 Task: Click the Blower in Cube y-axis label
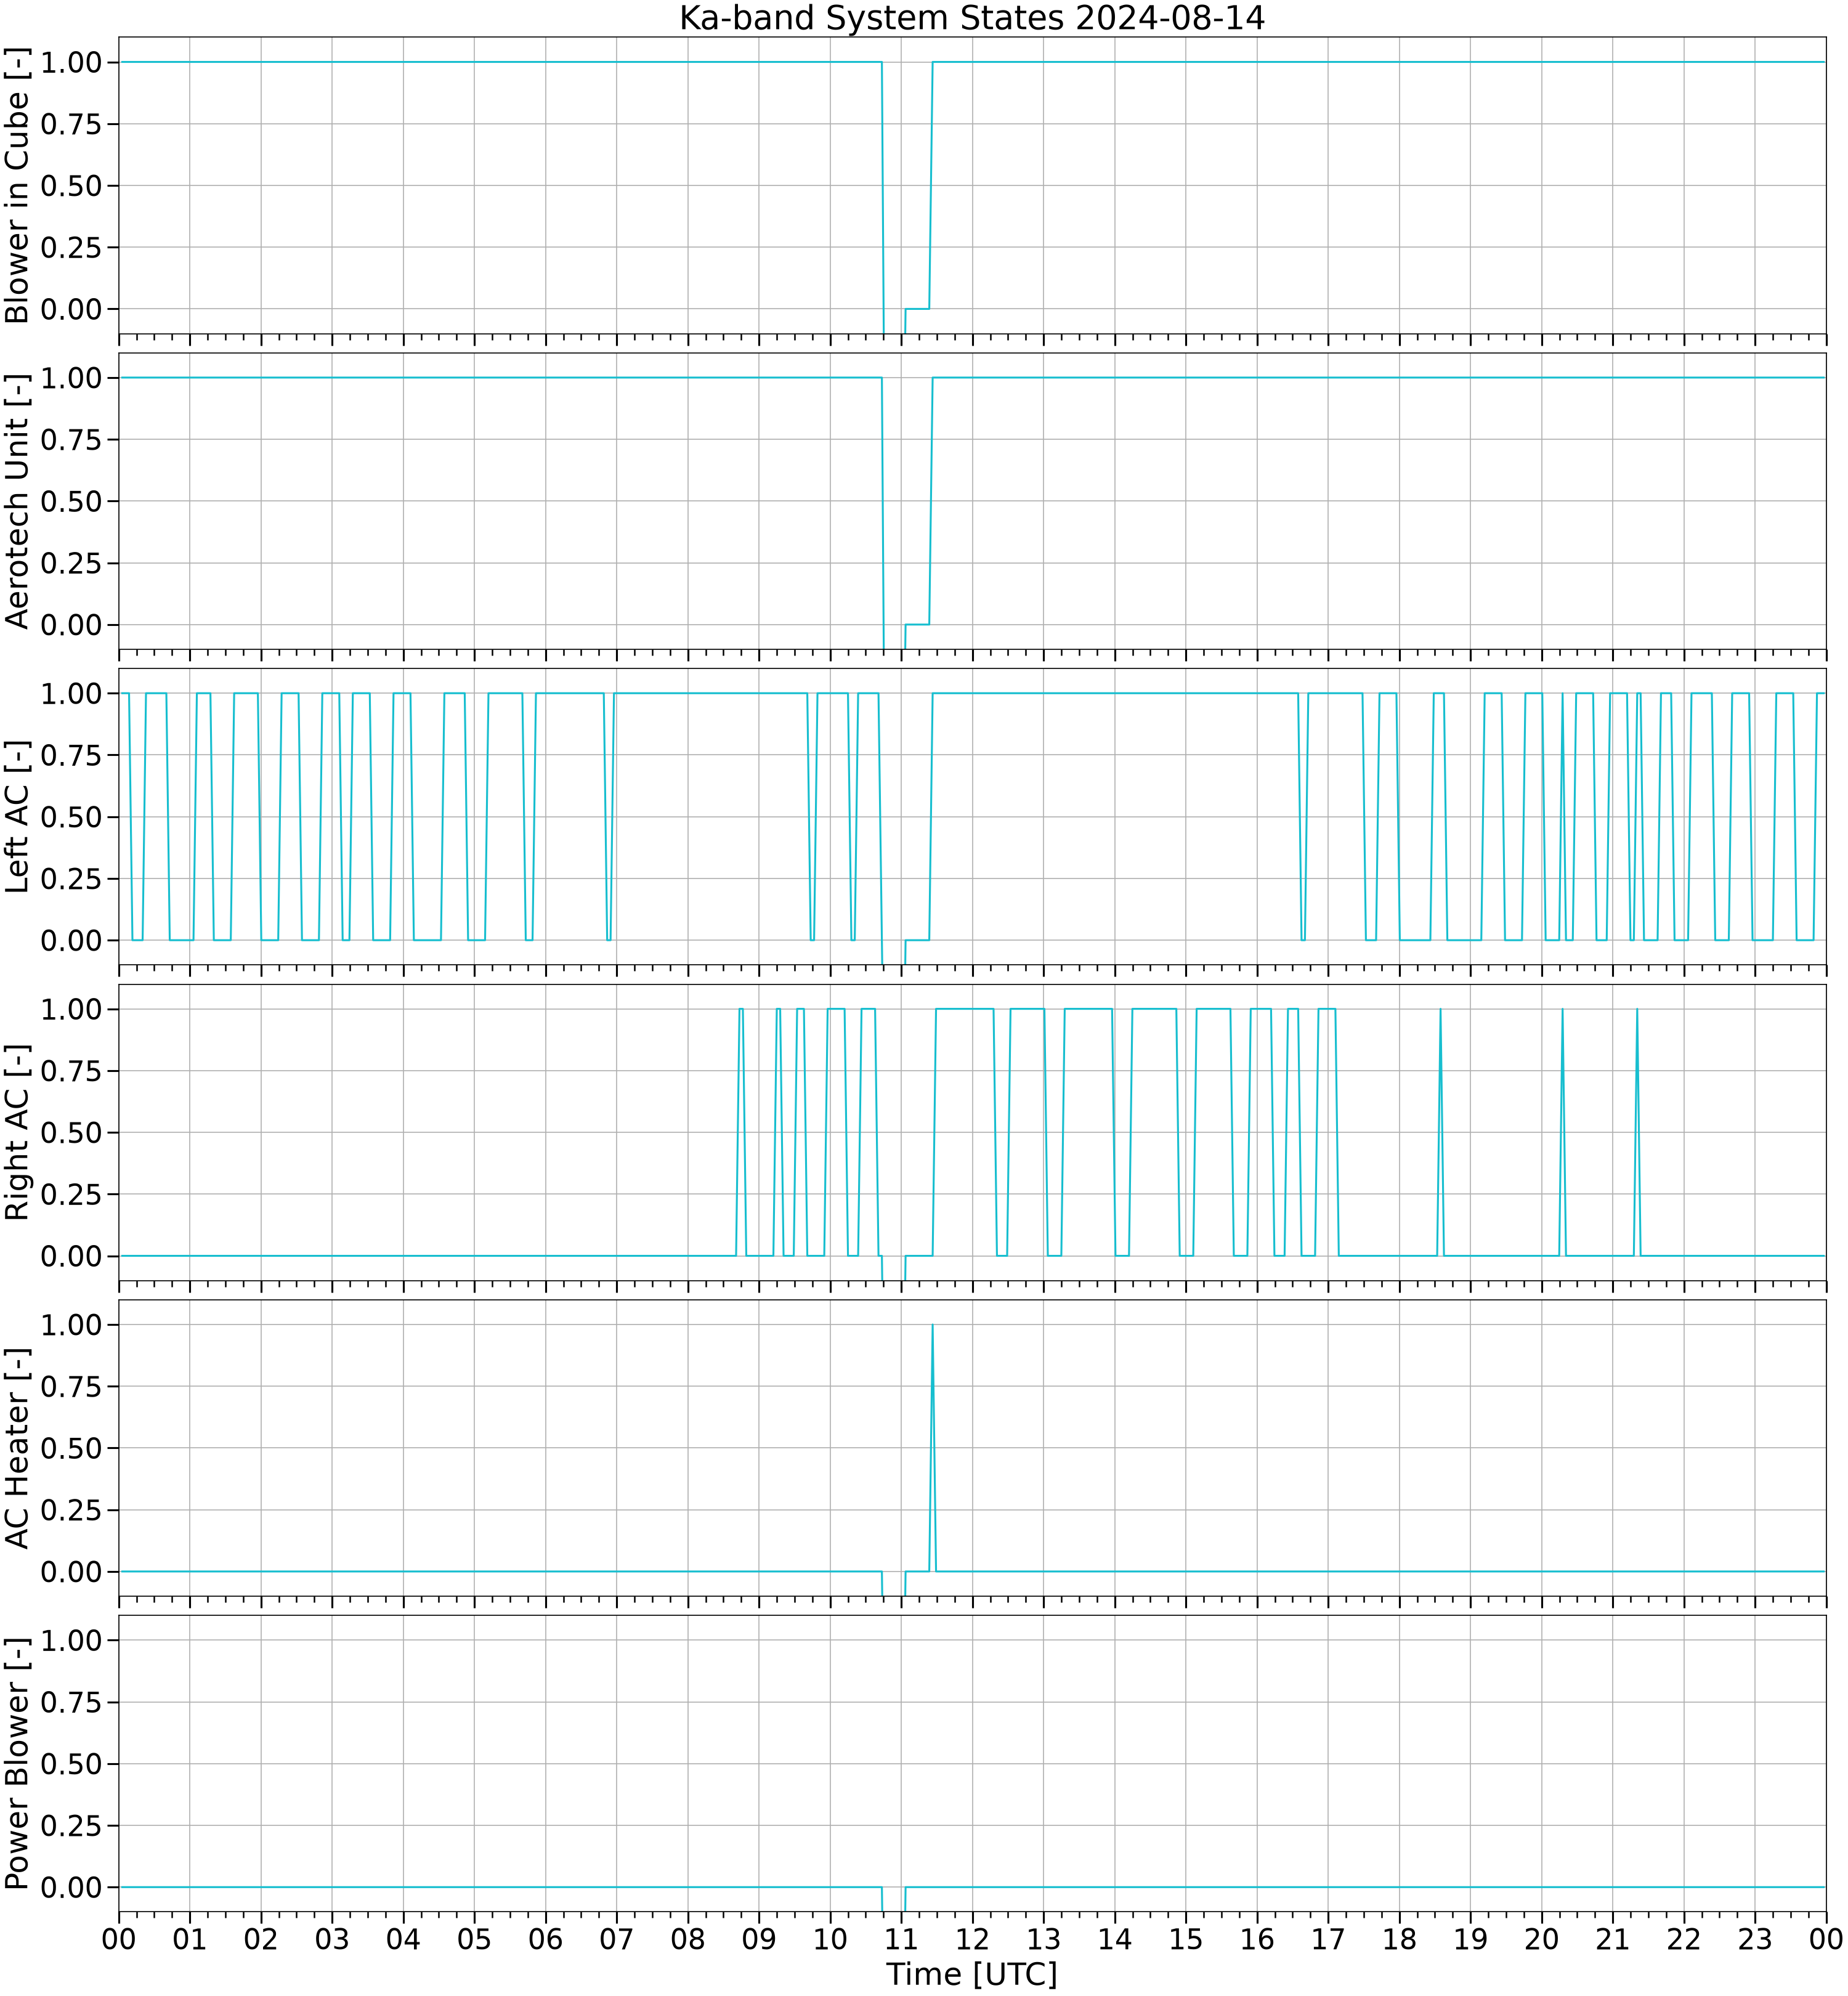17,185
